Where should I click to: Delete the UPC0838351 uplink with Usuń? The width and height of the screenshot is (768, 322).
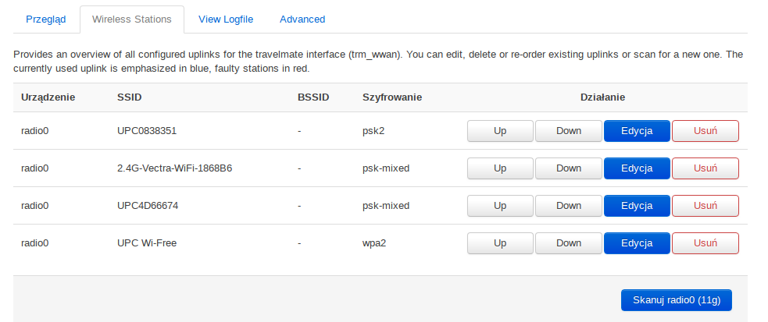tap(705, 131)
